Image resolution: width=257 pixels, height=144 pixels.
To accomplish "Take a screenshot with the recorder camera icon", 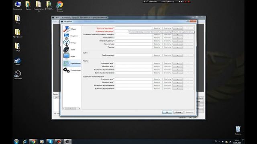I will 182,2.
